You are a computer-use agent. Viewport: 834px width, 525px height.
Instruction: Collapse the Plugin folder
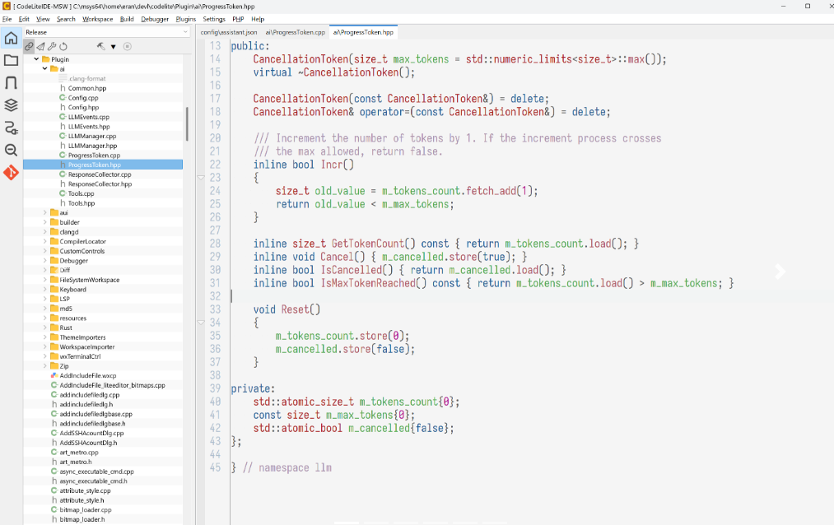point(36,59)
